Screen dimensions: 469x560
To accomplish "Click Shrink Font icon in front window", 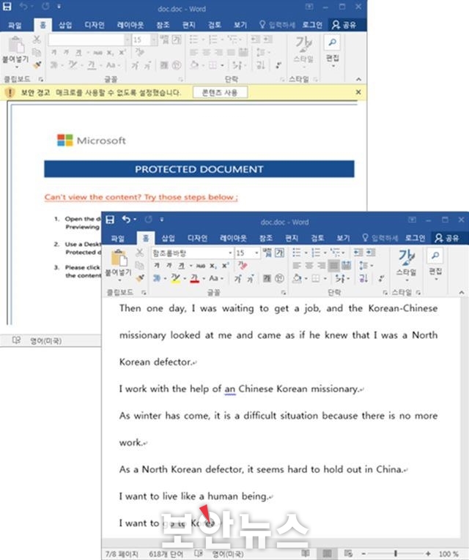I will (250, 278).
